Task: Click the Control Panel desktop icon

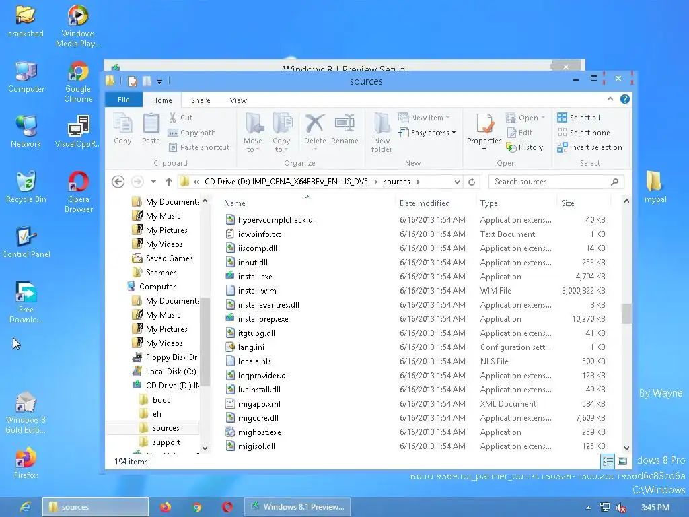Action: pos(26,242)
